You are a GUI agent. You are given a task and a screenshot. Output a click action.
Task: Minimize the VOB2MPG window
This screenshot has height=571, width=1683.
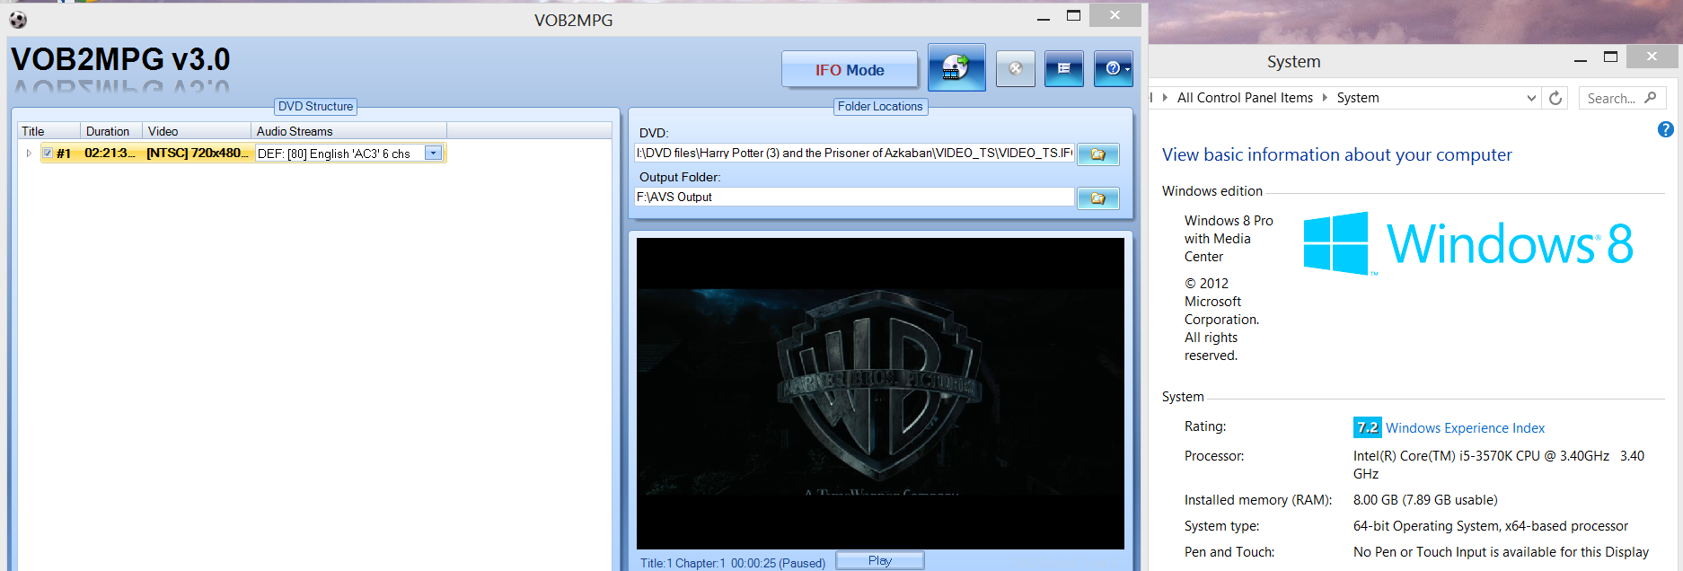point(1044,18)
